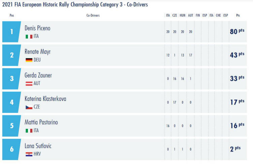This screenshot has width=253, height=164.
Task: Click the HUN round column header
Action: [x=182, y=15]
